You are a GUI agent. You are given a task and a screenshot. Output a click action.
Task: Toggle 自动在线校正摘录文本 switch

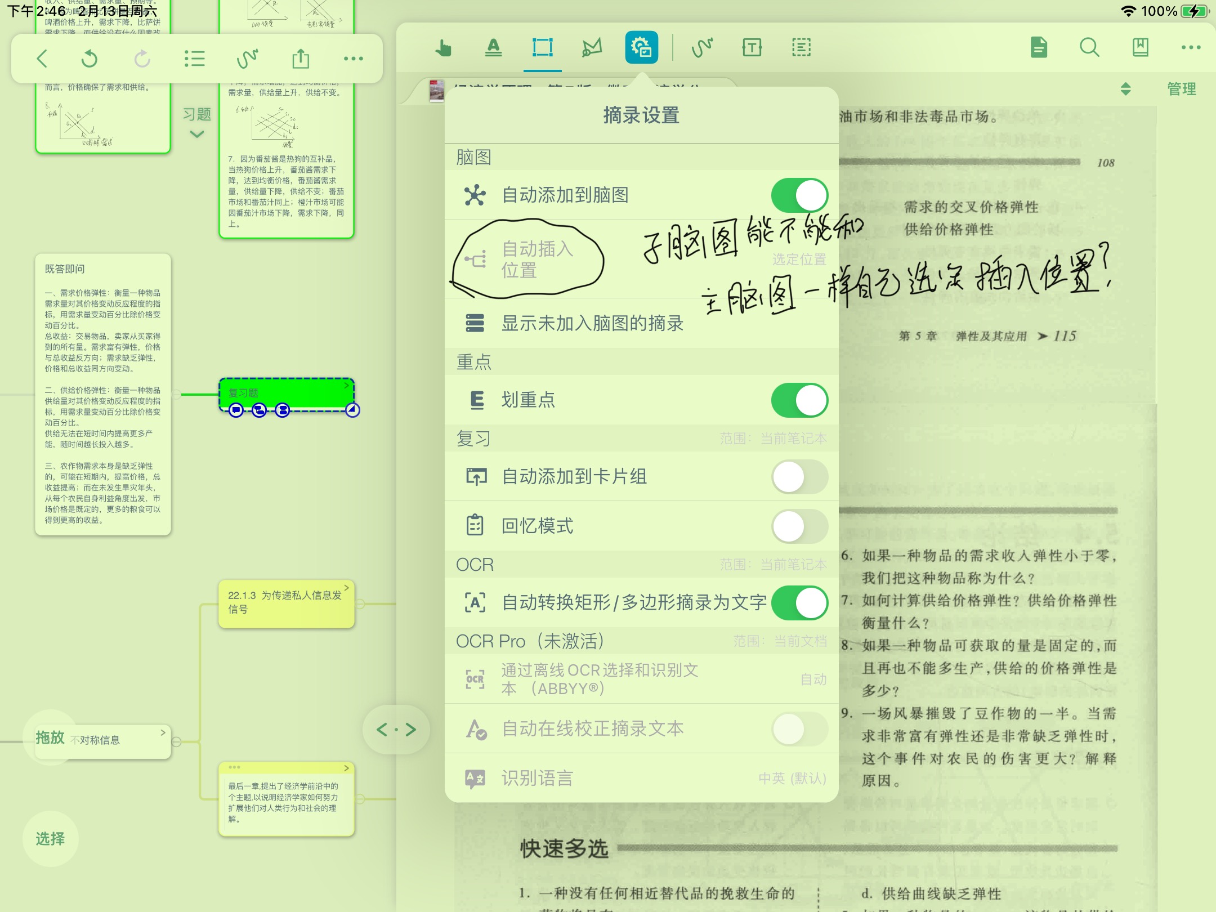[x=799, y=729]
